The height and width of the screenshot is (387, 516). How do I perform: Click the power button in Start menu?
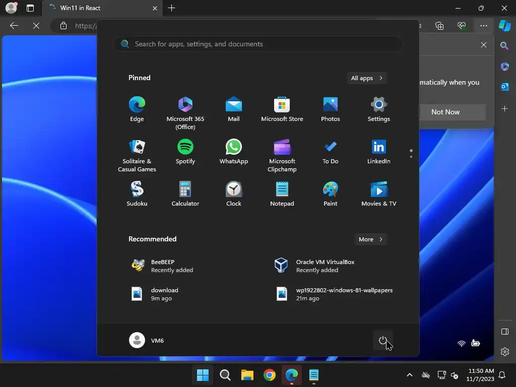pyautogui.click(x=383, y=340)
